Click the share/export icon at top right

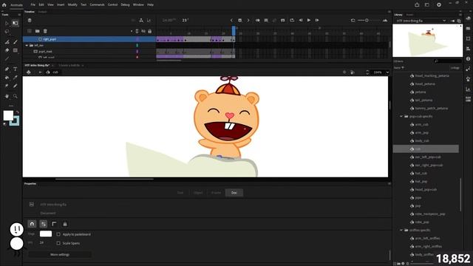417,4
